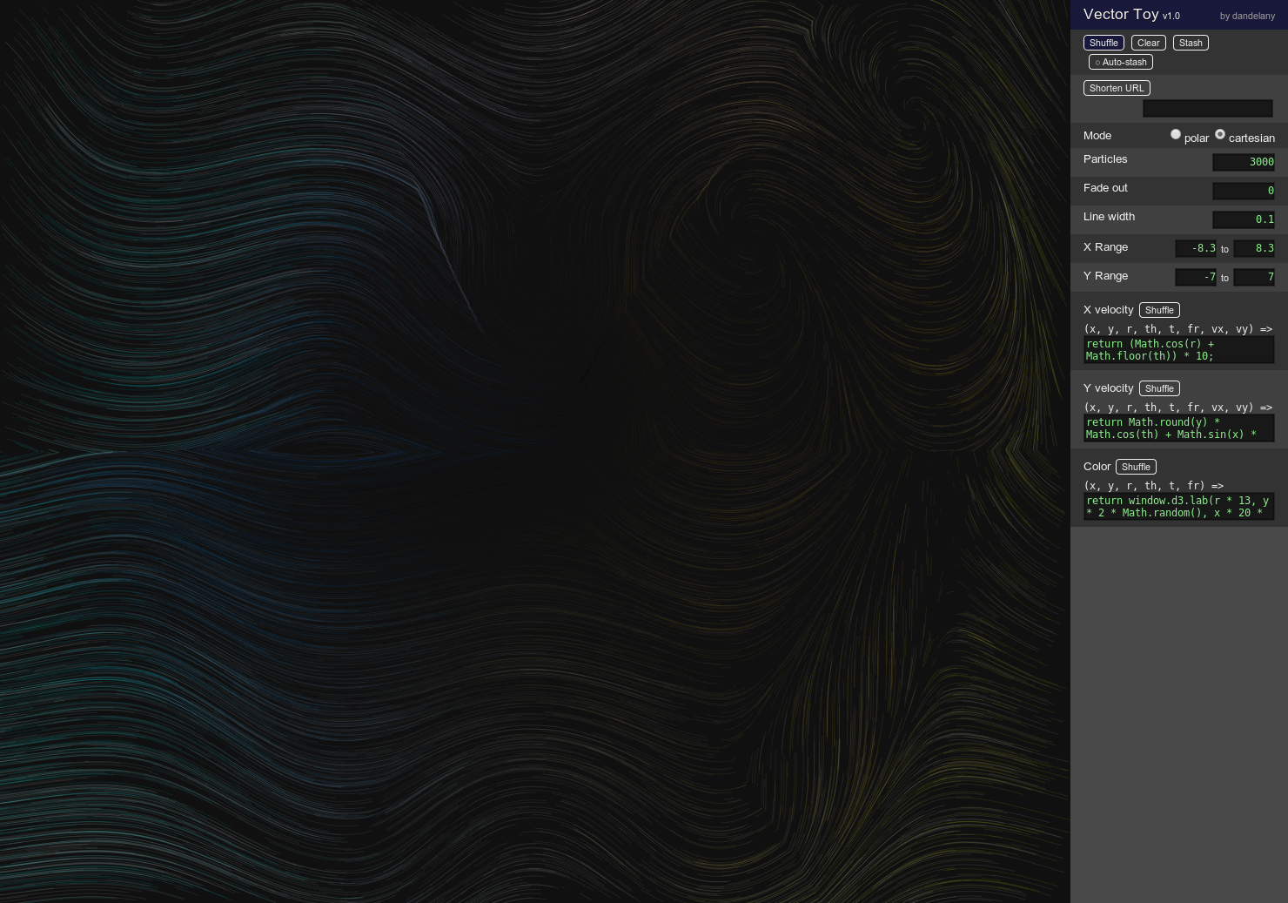Click the 'Fade out' label
Viewport: 1288px width, 903px height.
point(1105,188)
